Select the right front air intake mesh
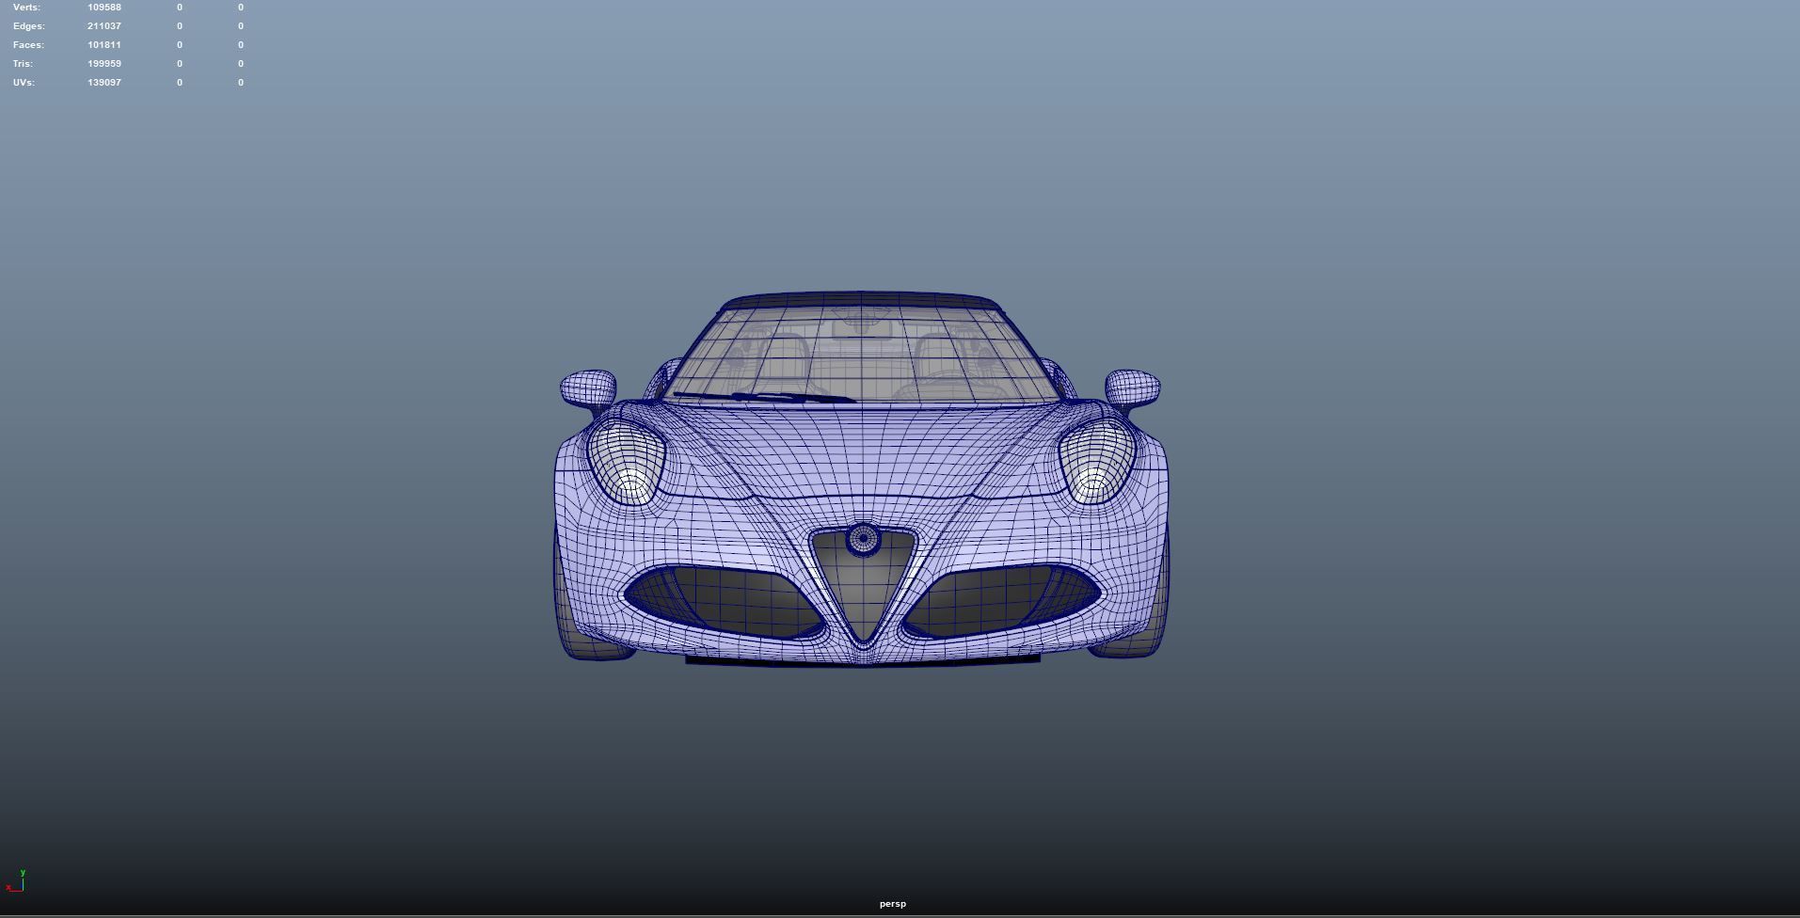1800x918 pixels. pos(1002,600)
